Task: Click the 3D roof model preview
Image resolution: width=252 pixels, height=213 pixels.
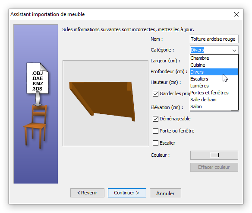Action: tap(102, 101)
